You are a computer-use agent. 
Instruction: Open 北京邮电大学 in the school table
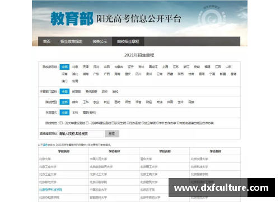tap(48, 182)
